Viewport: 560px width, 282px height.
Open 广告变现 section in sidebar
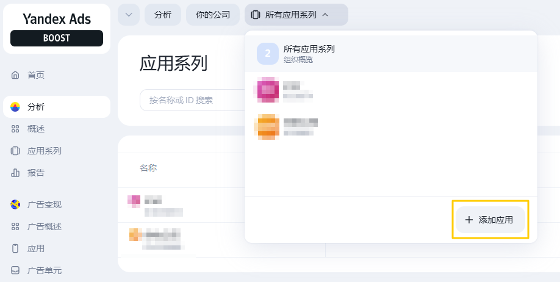(57, 204)
